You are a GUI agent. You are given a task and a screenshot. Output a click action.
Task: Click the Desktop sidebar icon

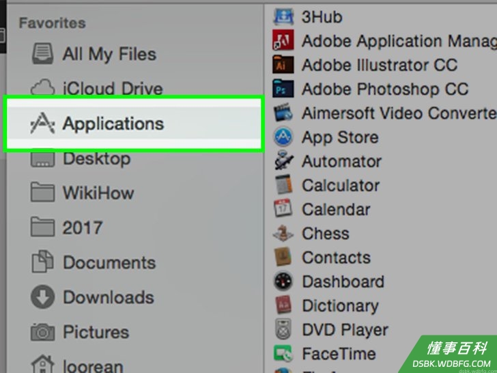tap(42, 158)
